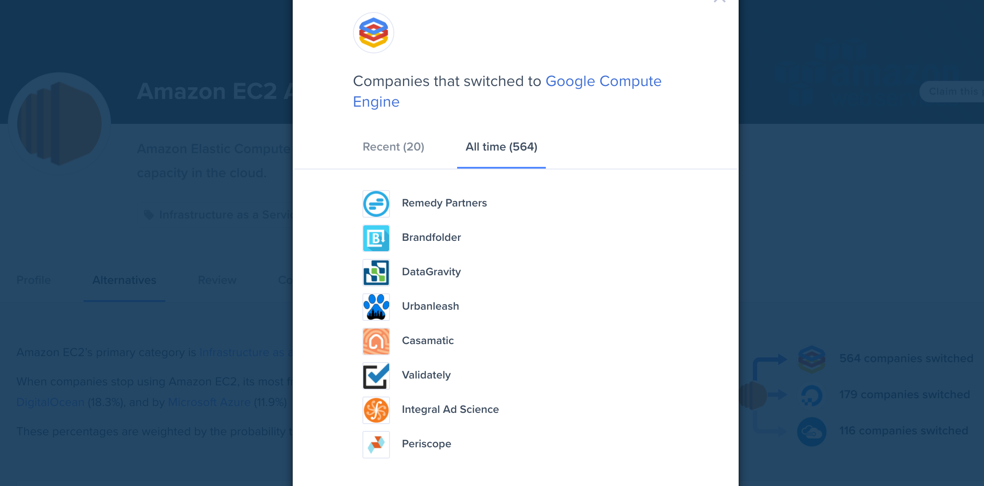Click the Validately checkmark logo
The image size is (984, 486).
pyautogui.click(x=376, y=375)
